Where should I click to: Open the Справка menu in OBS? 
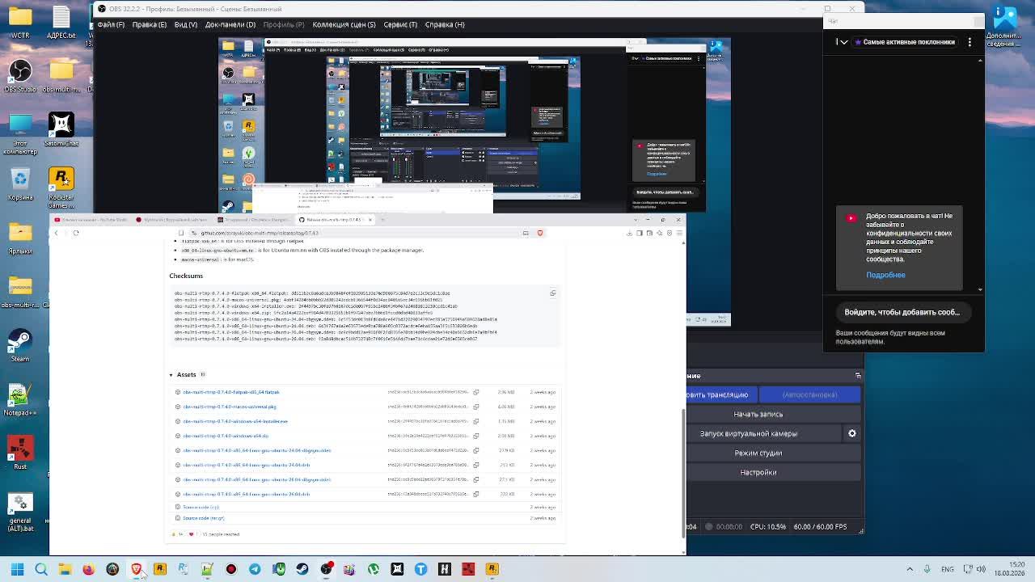tap(445, 24)
